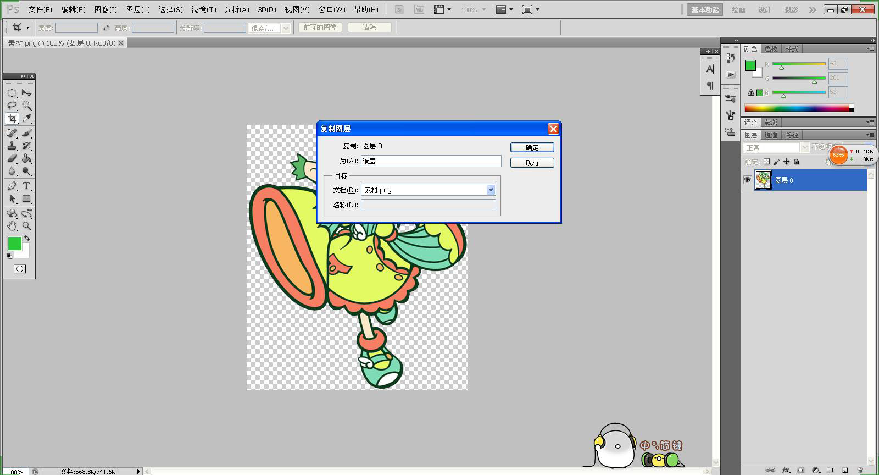
Task: Toggle lock position of layer
Action: click(x=786, y=162)
